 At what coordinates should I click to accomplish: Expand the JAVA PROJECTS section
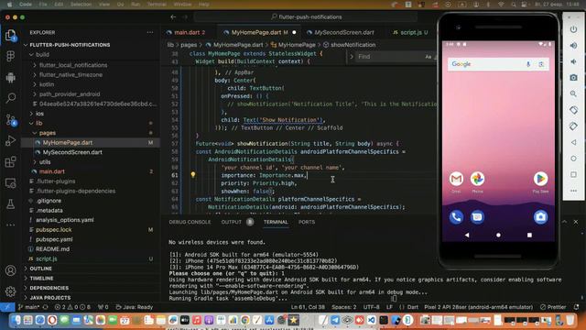(49, 298)
